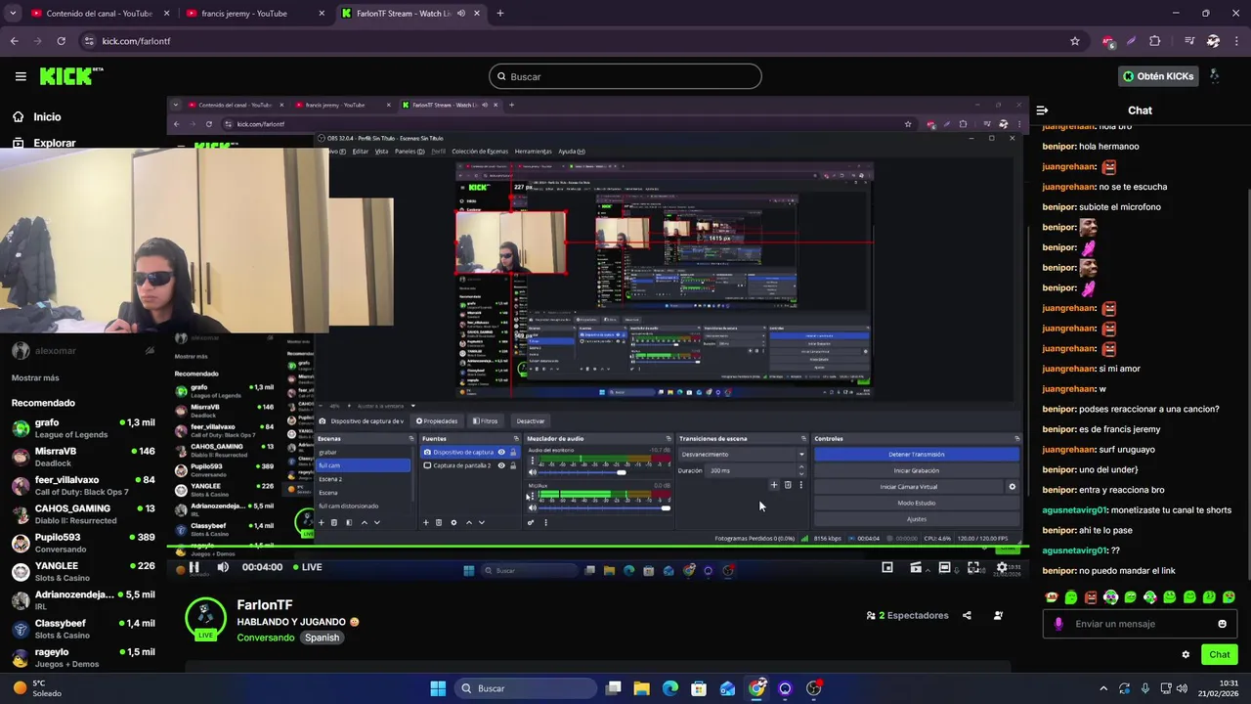Screen dimensions: 1251x704
Task: Show hidden system tray icons
Action: pos(1103,688)
